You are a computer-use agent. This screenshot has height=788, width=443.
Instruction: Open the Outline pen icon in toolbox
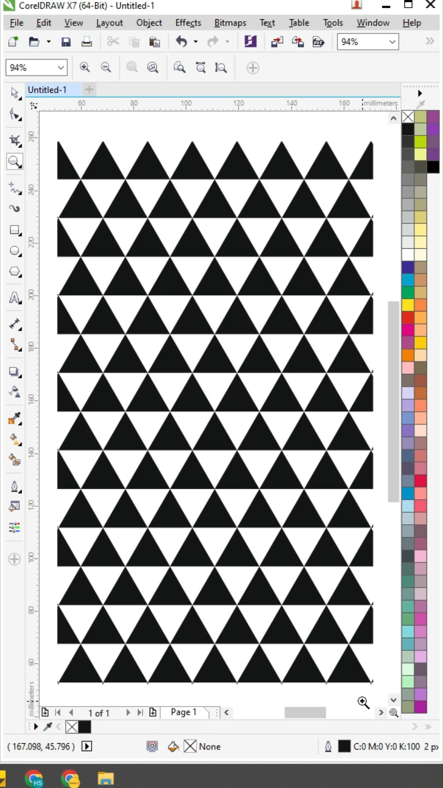click(x=15, y=486)
